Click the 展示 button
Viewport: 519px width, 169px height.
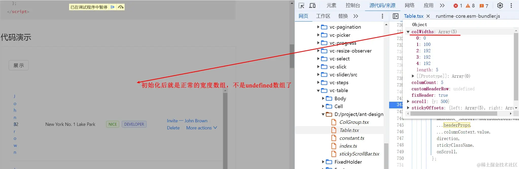point(19,65)
